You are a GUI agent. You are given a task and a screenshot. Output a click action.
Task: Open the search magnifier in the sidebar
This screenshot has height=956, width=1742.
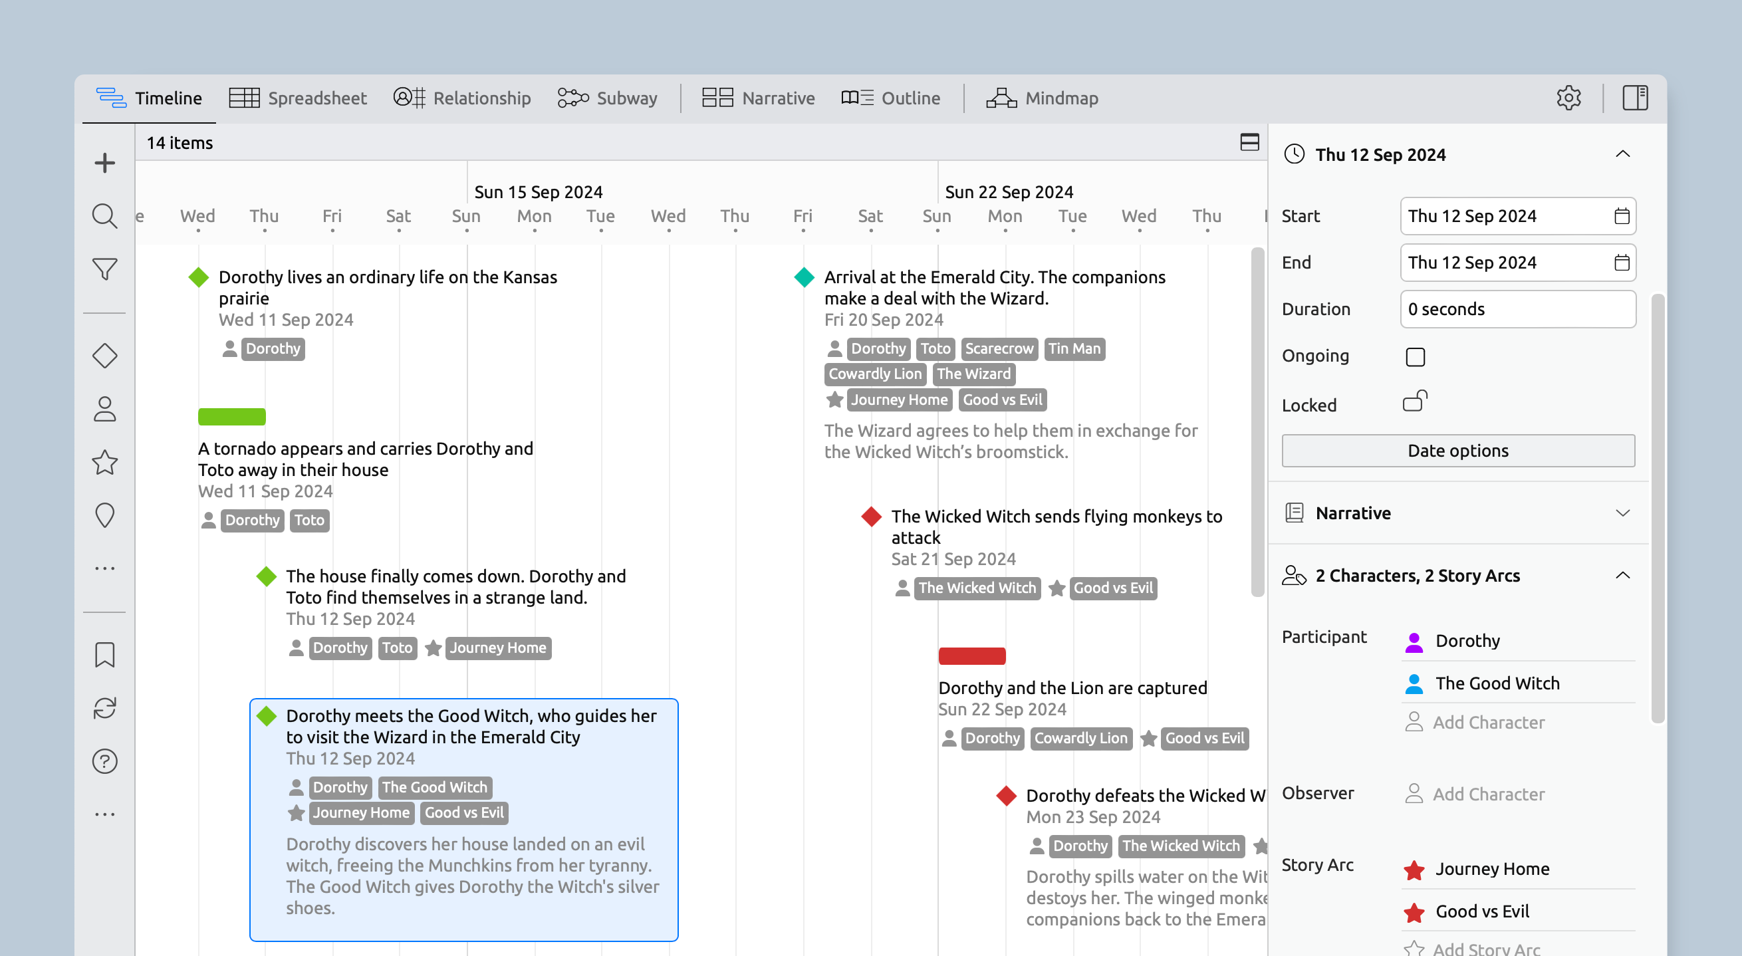pos(105,216)
